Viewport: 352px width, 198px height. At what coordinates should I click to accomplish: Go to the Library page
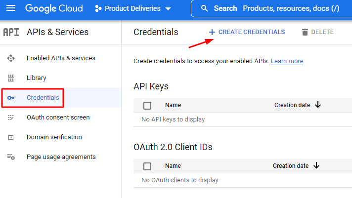point(37,78)
